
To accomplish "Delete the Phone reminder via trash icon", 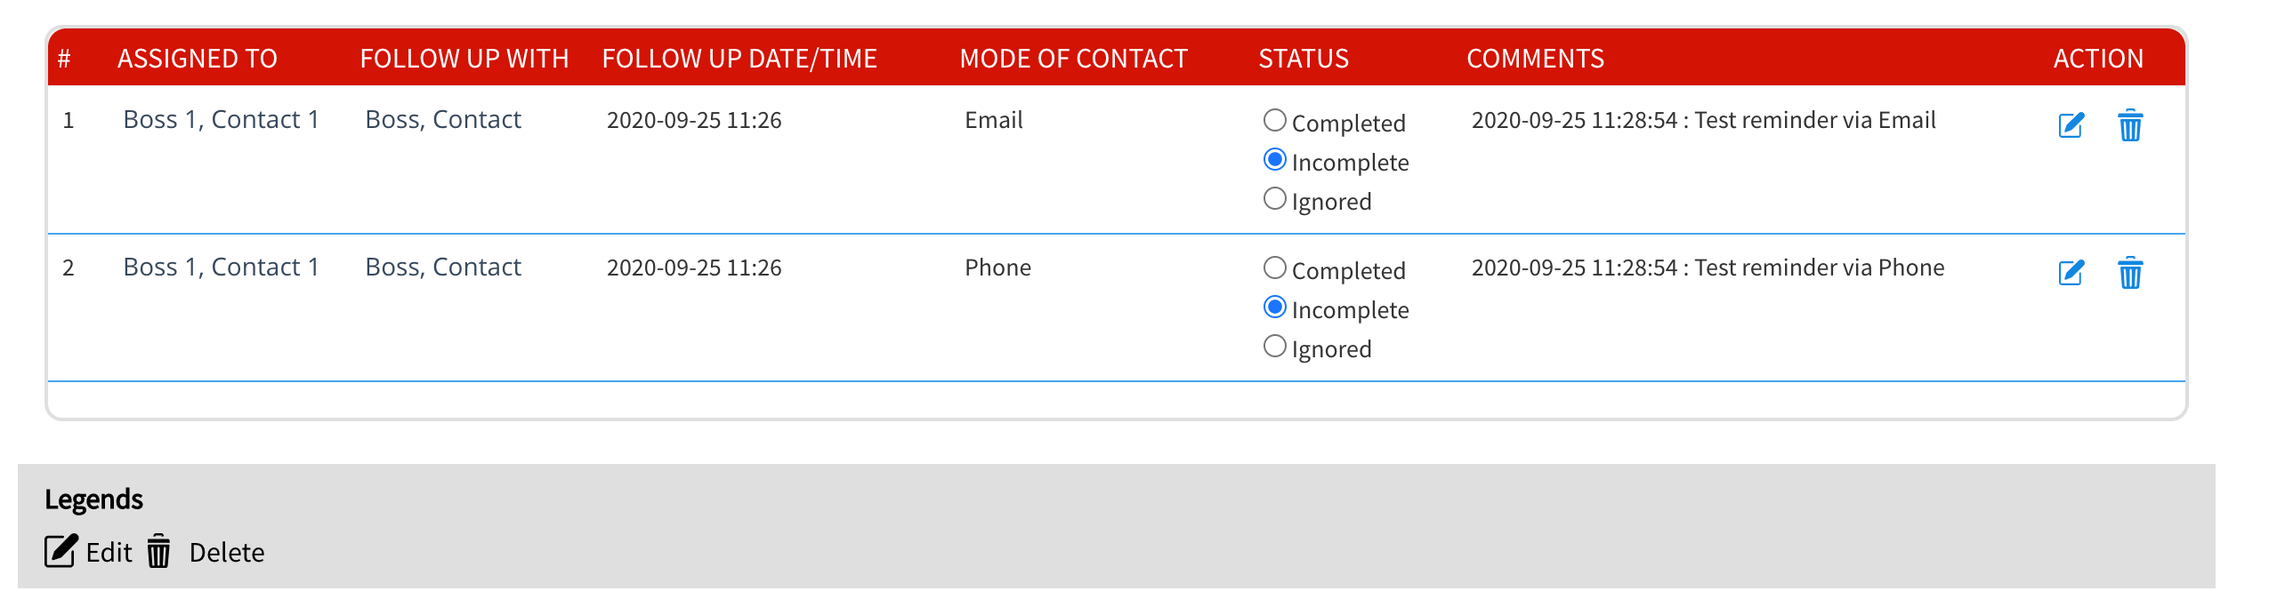I will (x=2130, y=273).
